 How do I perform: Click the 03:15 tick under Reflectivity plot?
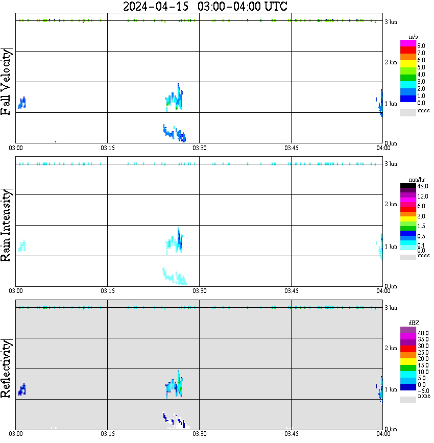click(x=107, y=434)
